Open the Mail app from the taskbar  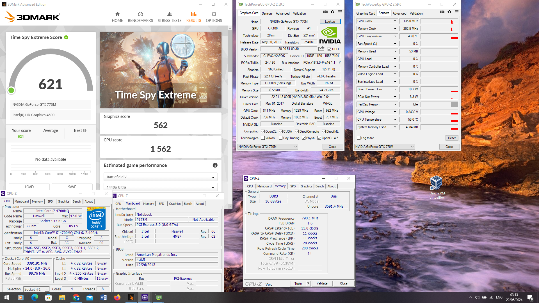click(90, 297)
